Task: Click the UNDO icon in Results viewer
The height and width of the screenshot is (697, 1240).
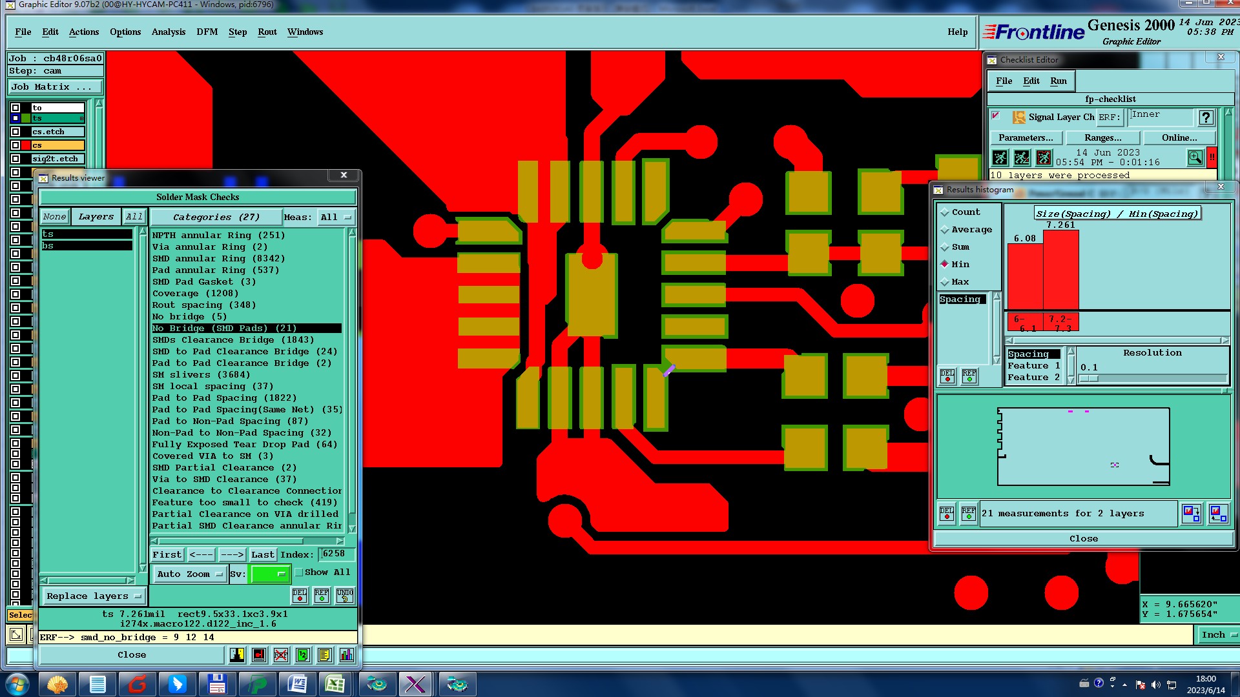Action: pyautogui.click(x=345, y=595)
